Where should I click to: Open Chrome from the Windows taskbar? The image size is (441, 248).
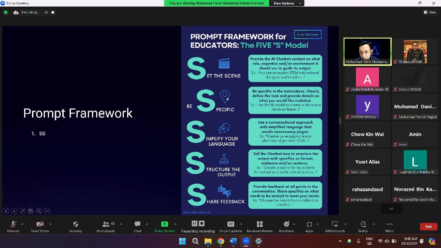pyautogui.click(x=220, y=241)
